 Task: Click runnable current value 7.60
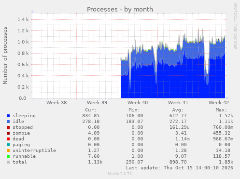[94, 156]
